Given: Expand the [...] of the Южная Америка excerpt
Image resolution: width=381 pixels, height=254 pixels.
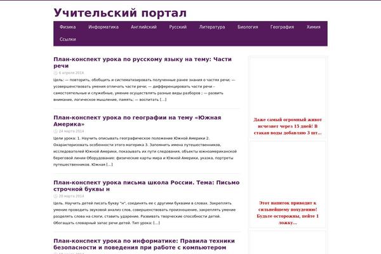Looking at the screenshot, I should tap(109, 164).
